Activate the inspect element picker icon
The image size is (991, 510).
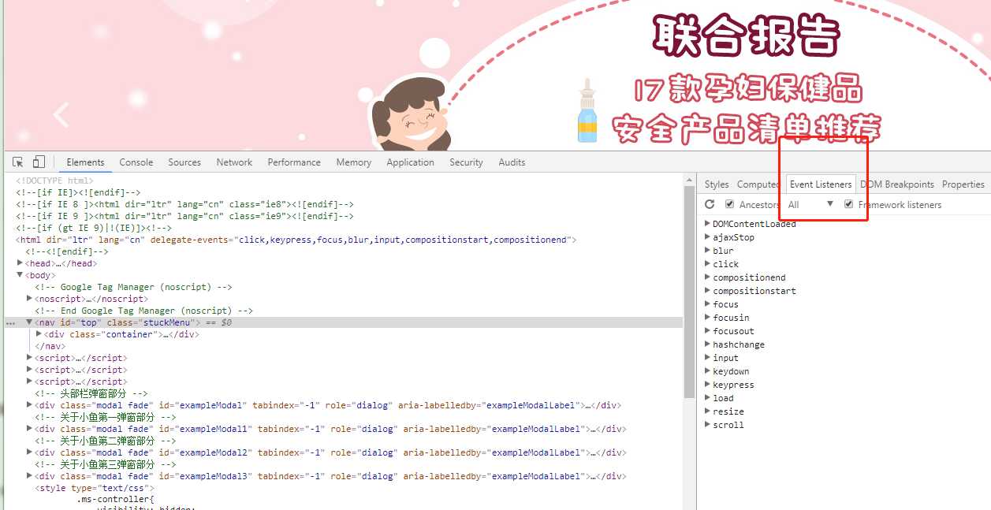tap(18, 162)
